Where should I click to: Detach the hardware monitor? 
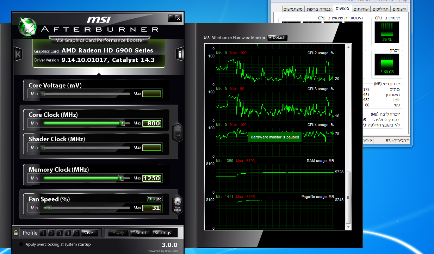click(277, 38)
